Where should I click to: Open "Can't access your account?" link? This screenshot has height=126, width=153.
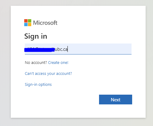coord(48,74)
